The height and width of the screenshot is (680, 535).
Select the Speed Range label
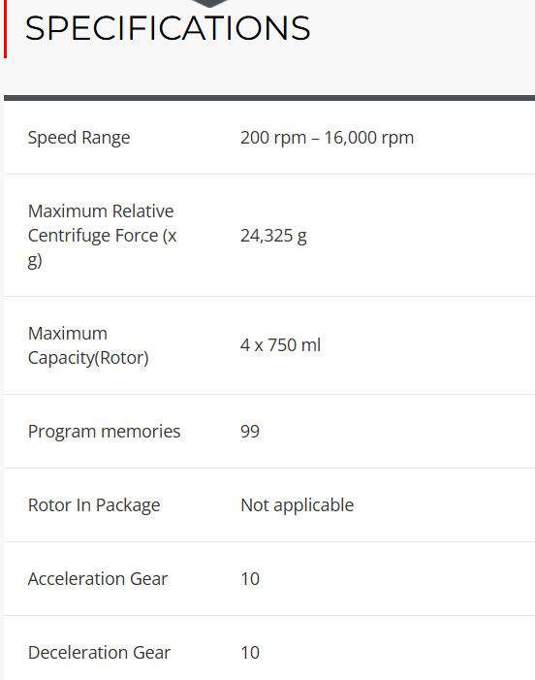click(x=79, y=138)
